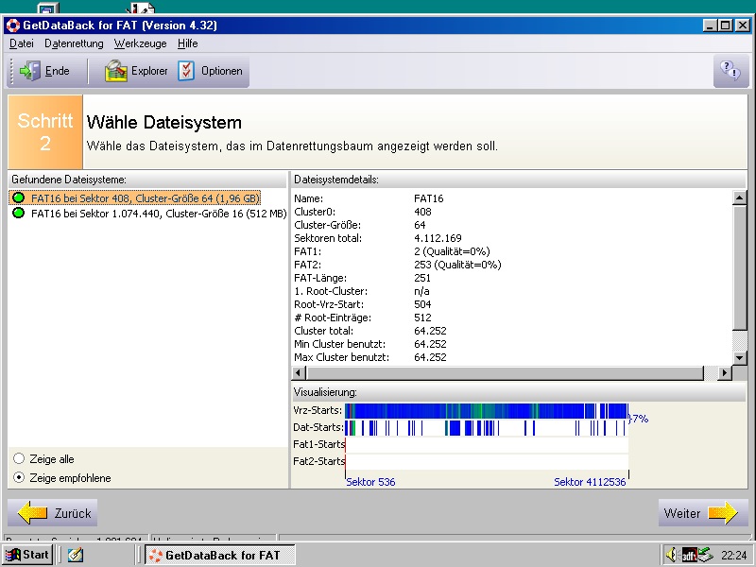This screenshot has height=567, width=756.
Task: Click the volume speaker tray icon
Action: click(x=672, y=555)
